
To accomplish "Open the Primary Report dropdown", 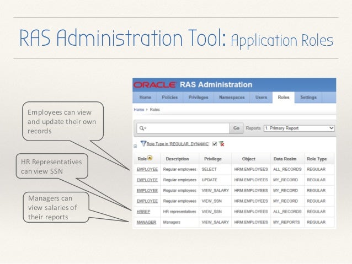I will point(299,128).
